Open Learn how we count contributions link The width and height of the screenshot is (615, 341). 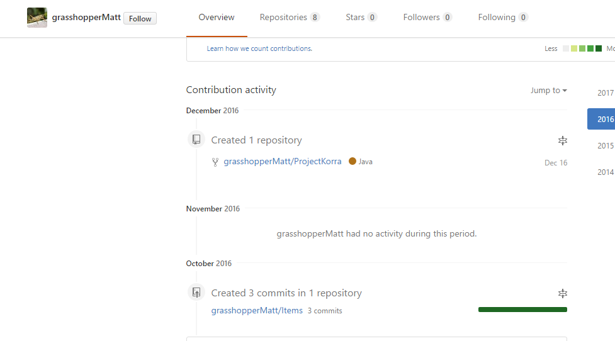(259, 48)
